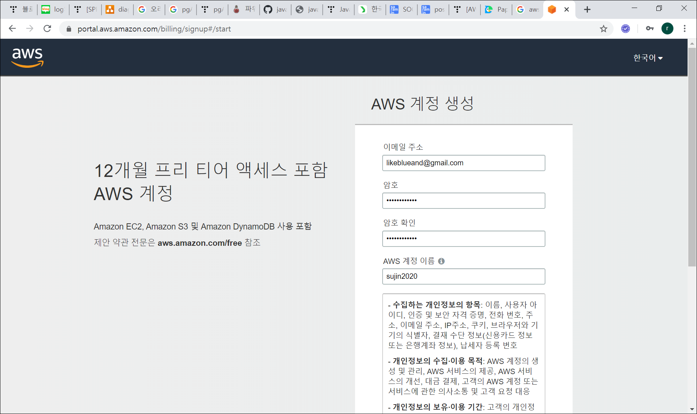Click the 암호 확인 confirm password field
The height and width of the screenshot is (414, 697).
click(463, 239)
